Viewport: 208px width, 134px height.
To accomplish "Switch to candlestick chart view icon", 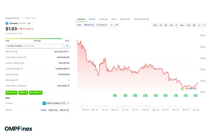I will (x=117, y=25).
